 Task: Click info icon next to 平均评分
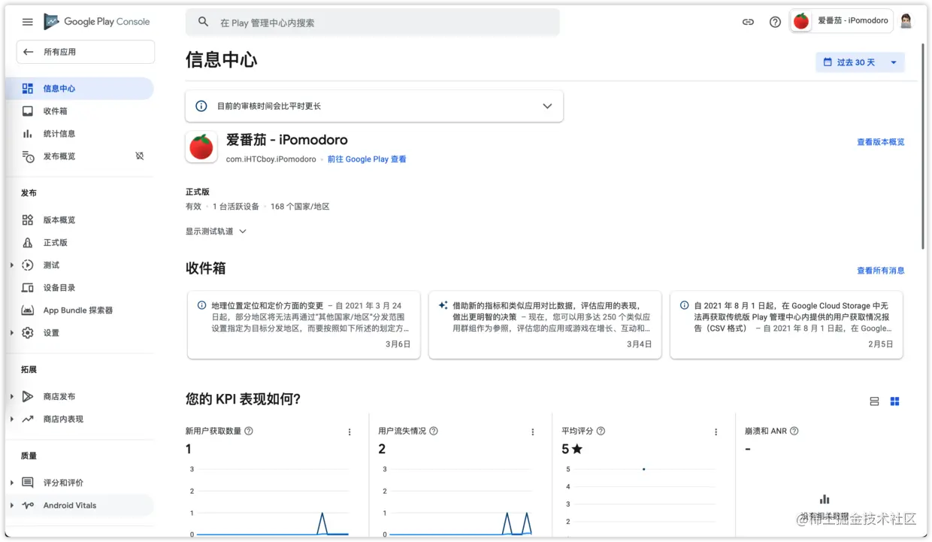(601, 431)
